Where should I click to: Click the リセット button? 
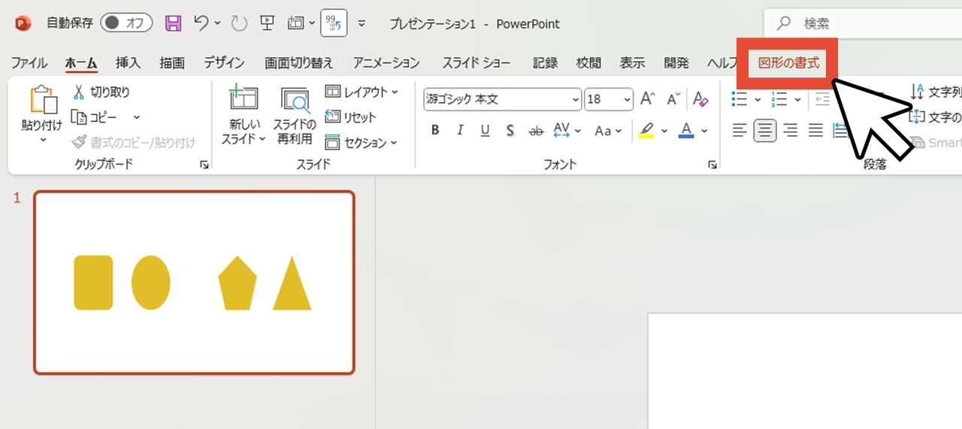point(351,116)
